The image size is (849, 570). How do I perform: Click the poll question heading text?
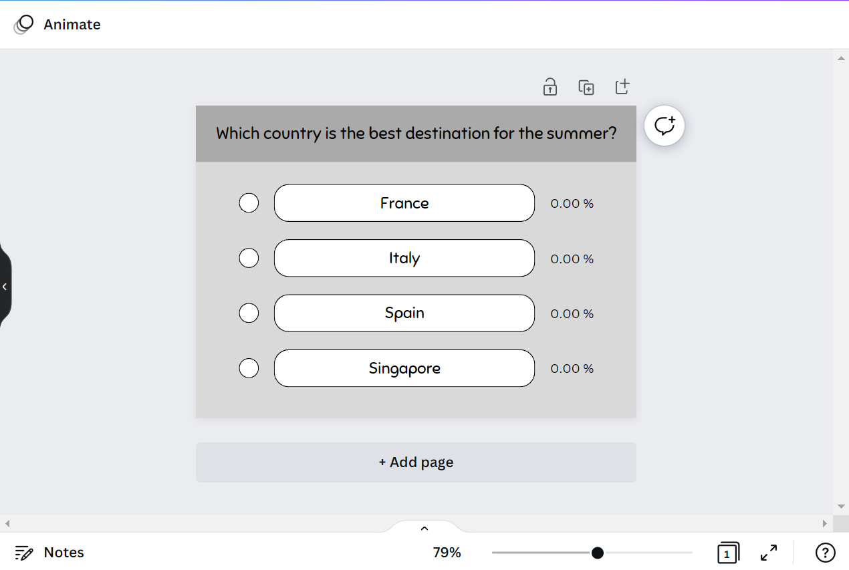tap(416, 133)
